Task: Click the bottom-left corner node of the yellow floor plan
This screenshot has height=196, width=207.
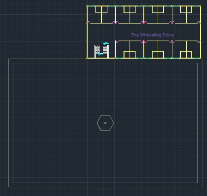Action: coord(87,58)
